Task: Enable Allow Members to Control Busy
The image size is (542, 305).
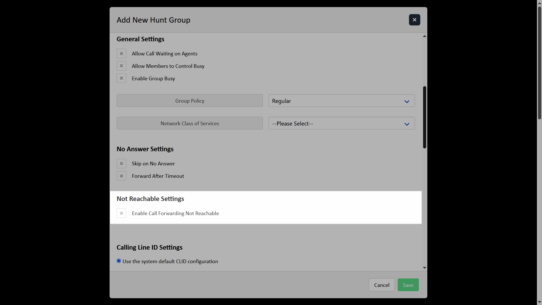Action: click(x=121, y=66)
